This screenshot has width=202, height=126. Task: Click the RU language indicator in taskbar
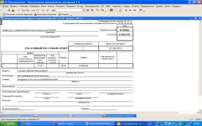tap(149, 124)
